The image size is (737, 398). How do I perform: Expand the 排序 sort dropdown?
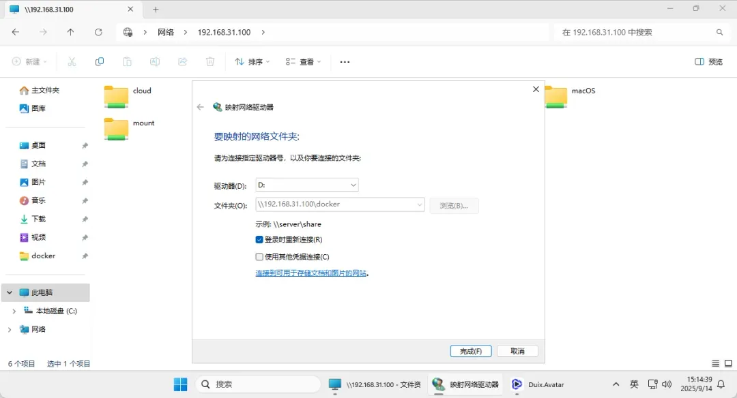pos(252,62)
